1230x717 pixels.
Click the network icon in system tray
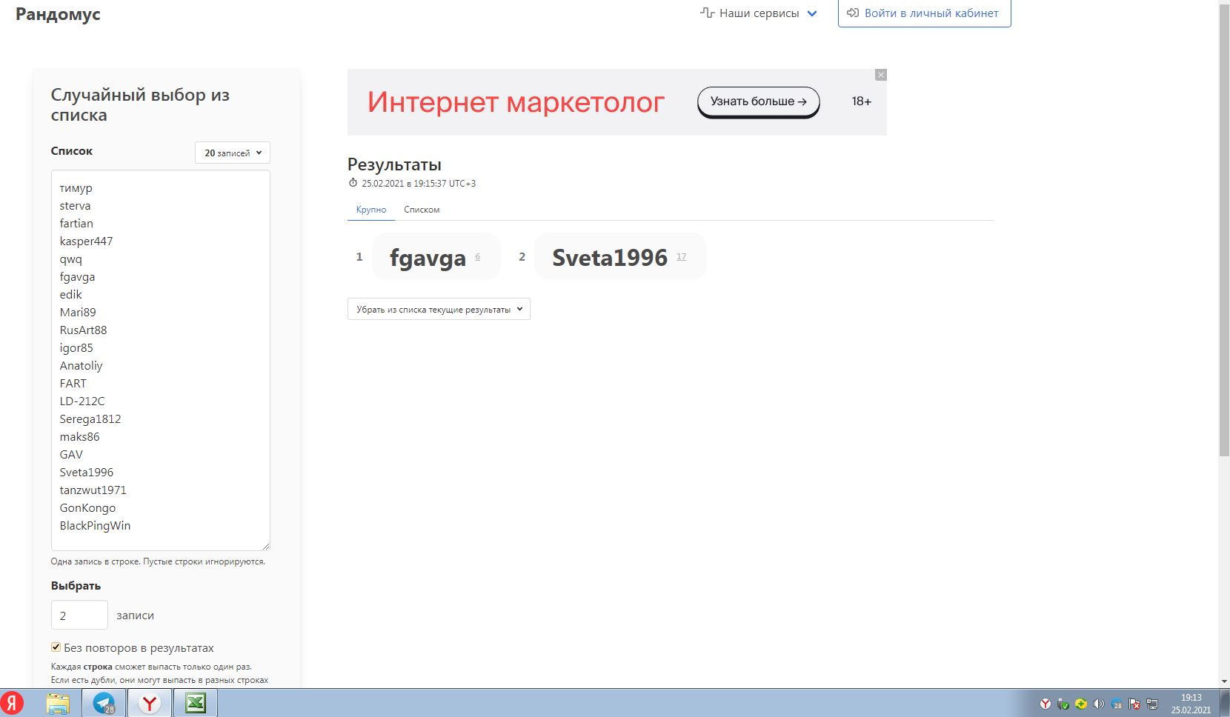1152,704
